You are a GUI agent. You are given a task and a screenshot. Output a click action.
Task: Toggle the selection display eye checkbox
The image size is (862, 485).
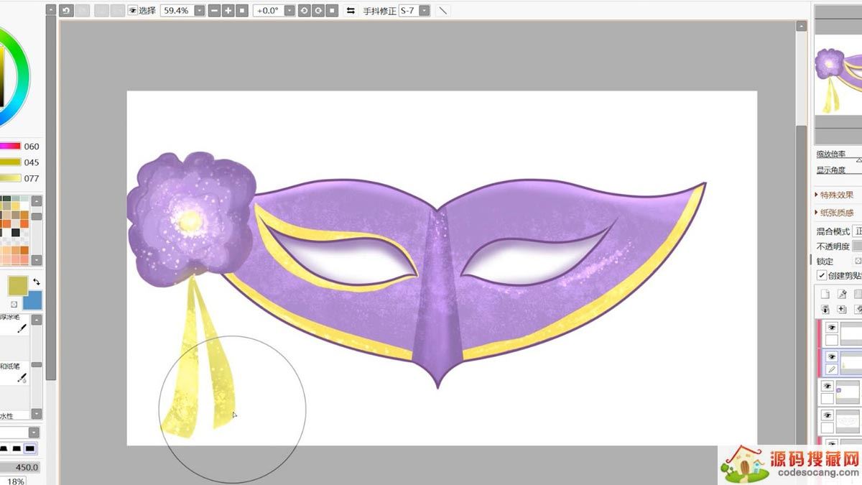133,11
